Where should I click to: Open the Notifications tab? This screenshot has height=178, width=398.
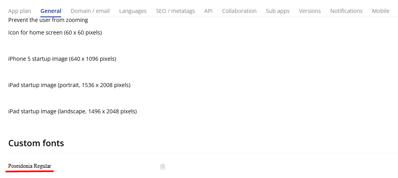346,11
